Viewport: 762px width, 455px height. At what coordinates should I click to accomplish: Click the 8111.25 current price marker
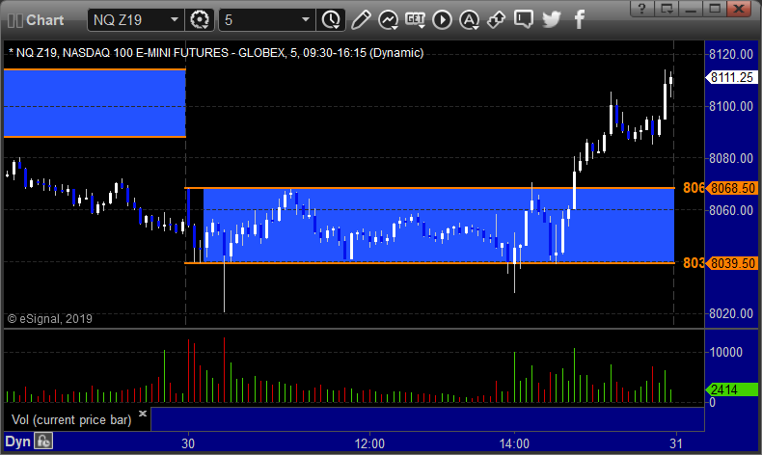(x=731, y=77)
